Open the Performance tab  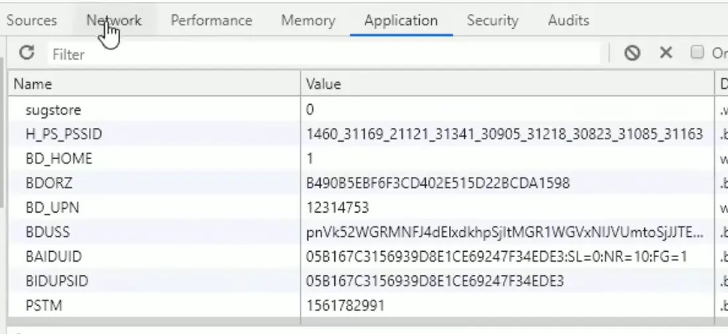click(x=212, y=21)
